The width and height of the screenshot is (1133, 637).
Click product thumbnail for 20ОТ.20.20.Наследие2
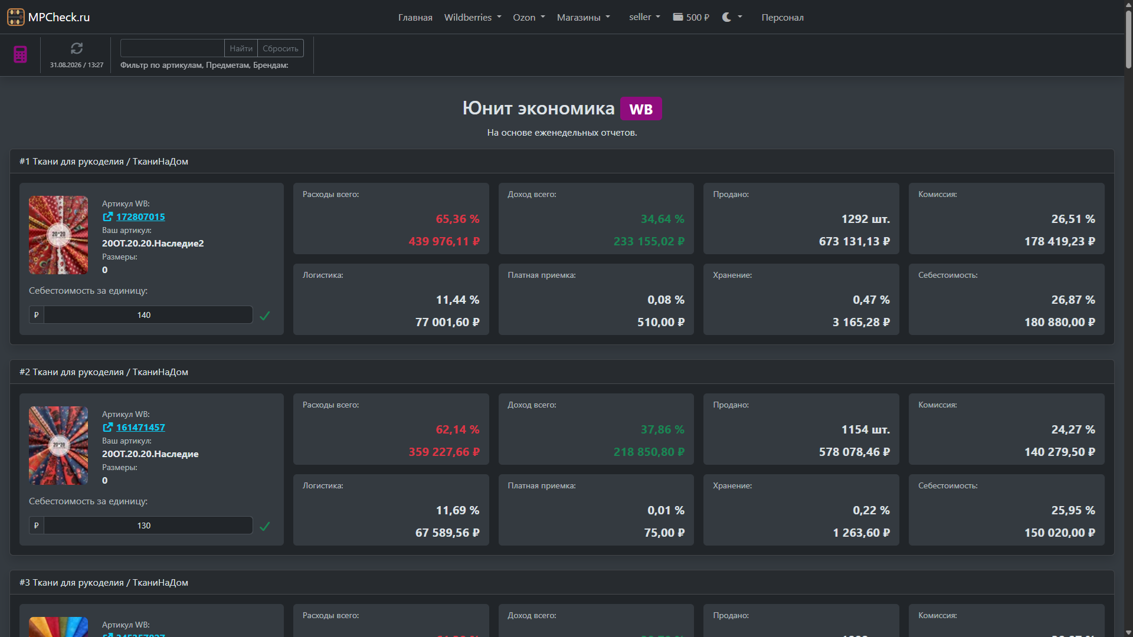(x=58, y=235)
